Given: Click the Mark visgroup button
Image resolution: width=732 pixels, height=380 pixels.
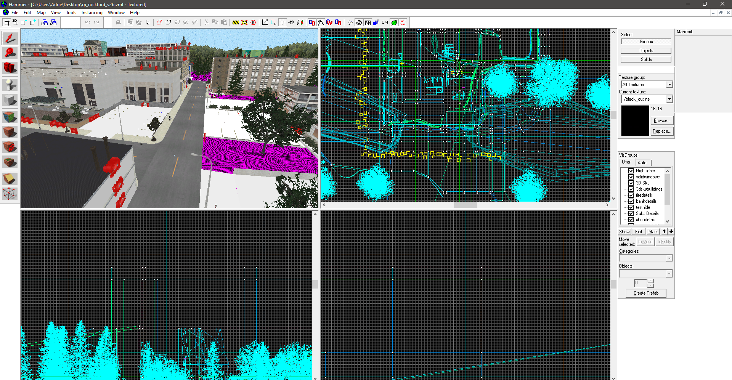Looking at the screenshot, I should pyautogui.click(x=653, y=232).
